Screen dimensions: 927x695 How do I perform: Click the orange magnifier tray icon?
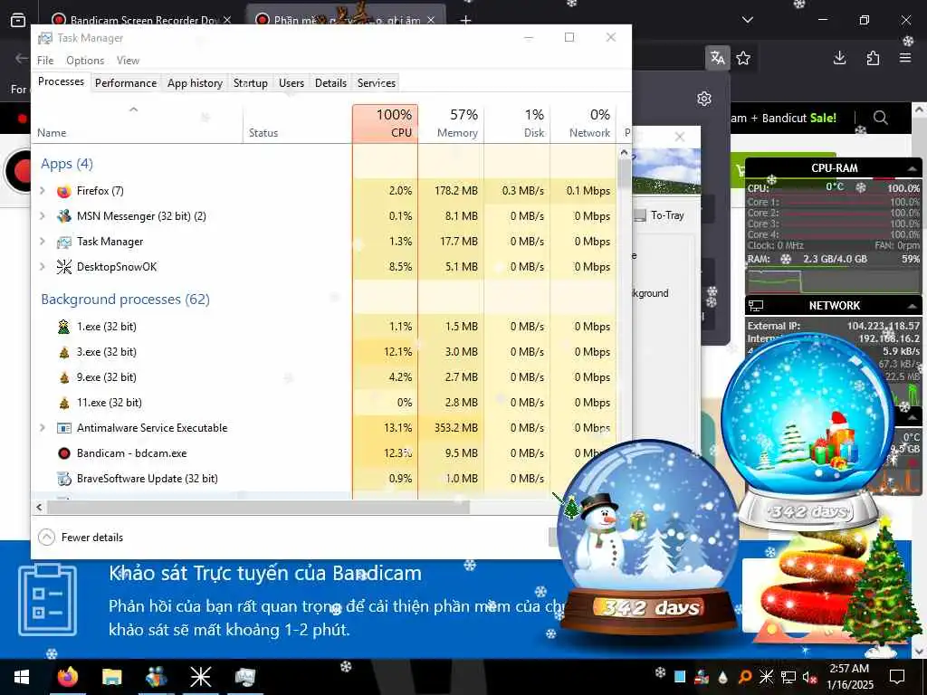click(x=745, y=677)
